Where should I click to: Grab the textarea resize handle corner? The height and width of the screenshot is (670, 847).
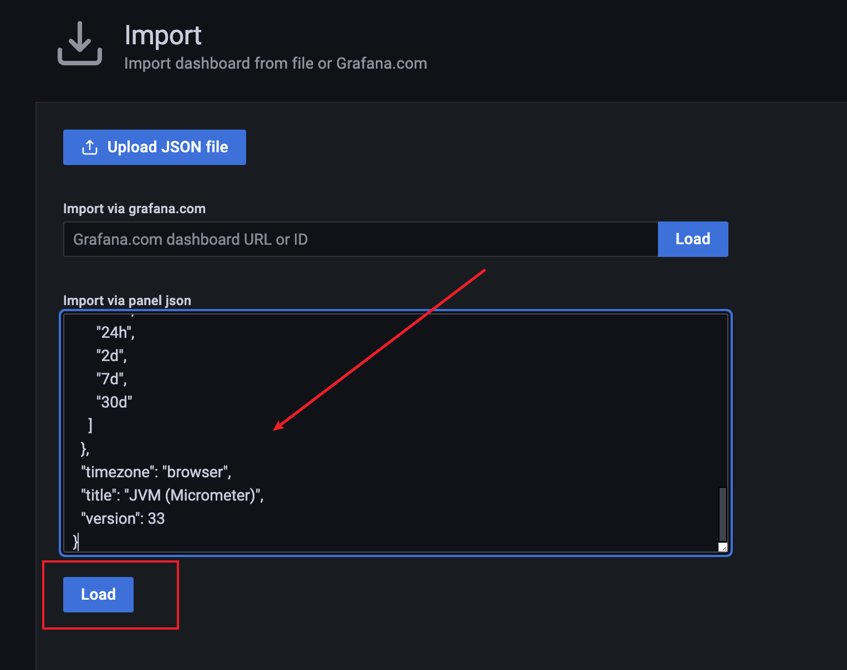click(x=723, y=547)
